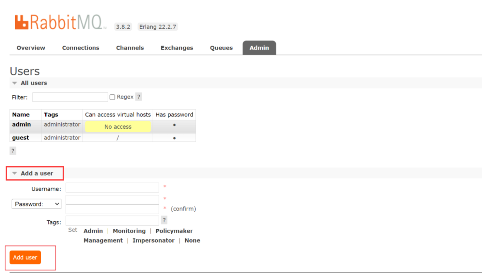The height and width of the screenshot is (274, 482).
Task: Open the Regex filter help question mark
Action: coord(139,97)
